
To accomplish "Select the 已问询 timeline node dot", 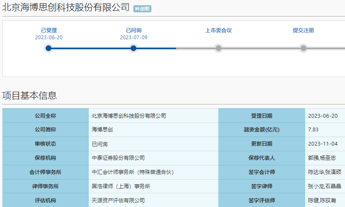I will pyautogui.click(x=133, y=48).
